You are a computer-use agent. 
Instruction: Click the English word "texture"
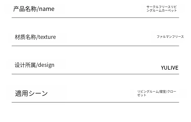(47, 37)
